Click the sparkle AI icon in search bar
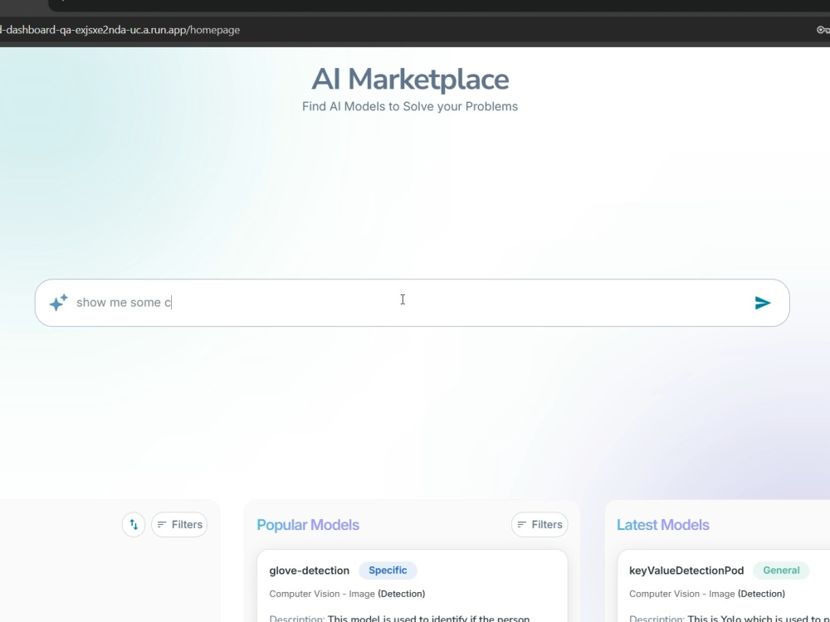Image resolution: width=830 pixels, height=622 pixels. click(58, 303)
